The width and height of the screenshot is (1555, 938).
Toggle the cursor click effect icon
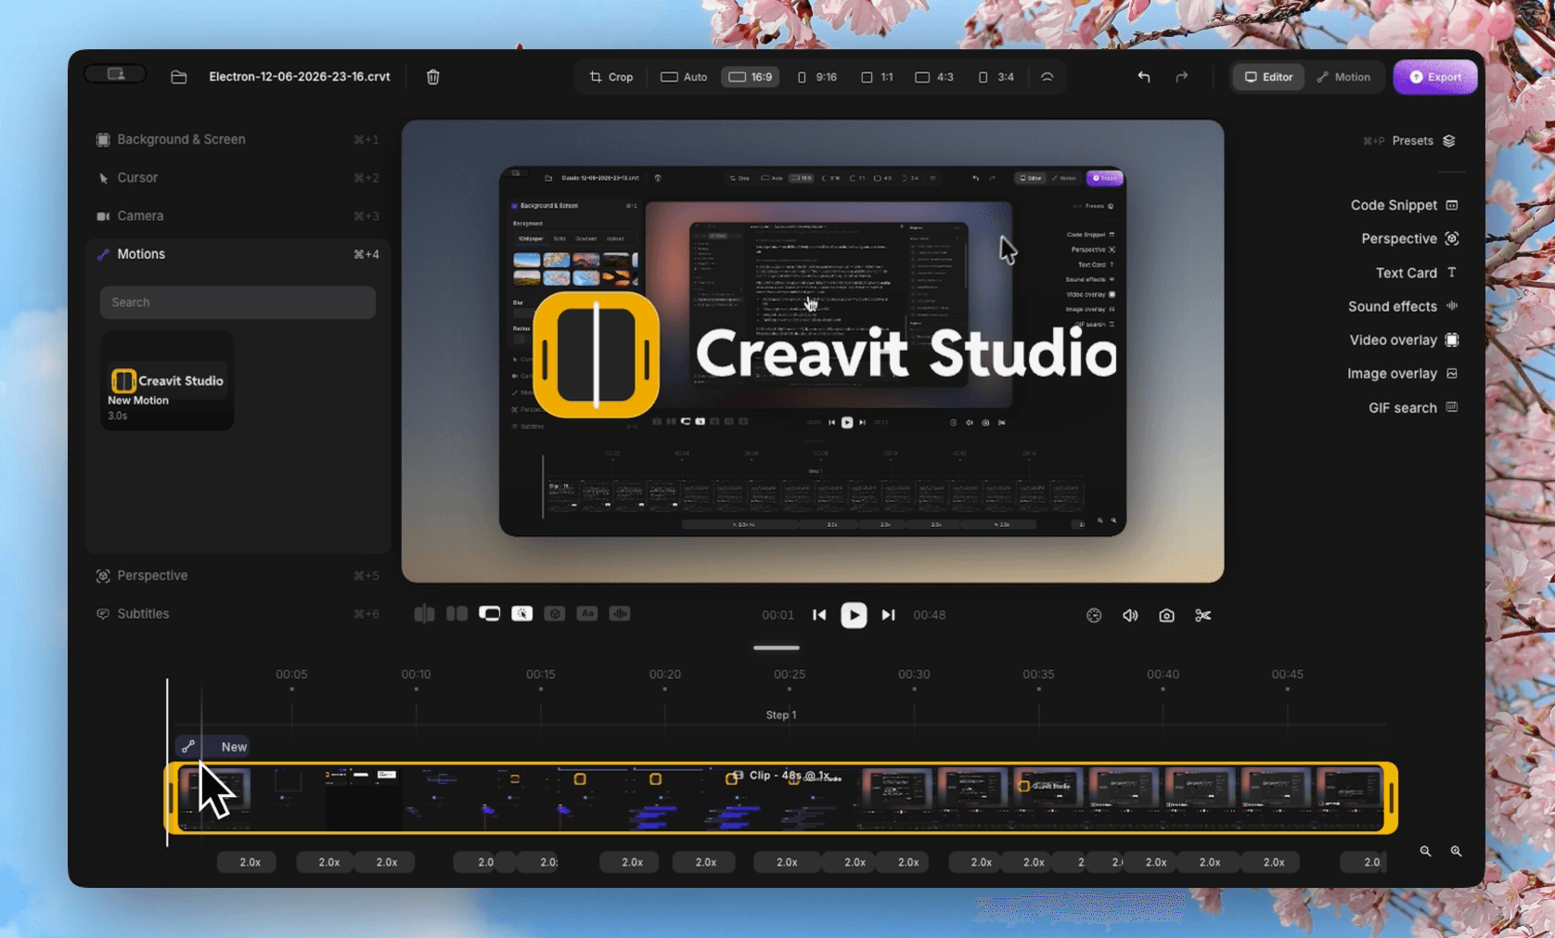coord(521,614)
